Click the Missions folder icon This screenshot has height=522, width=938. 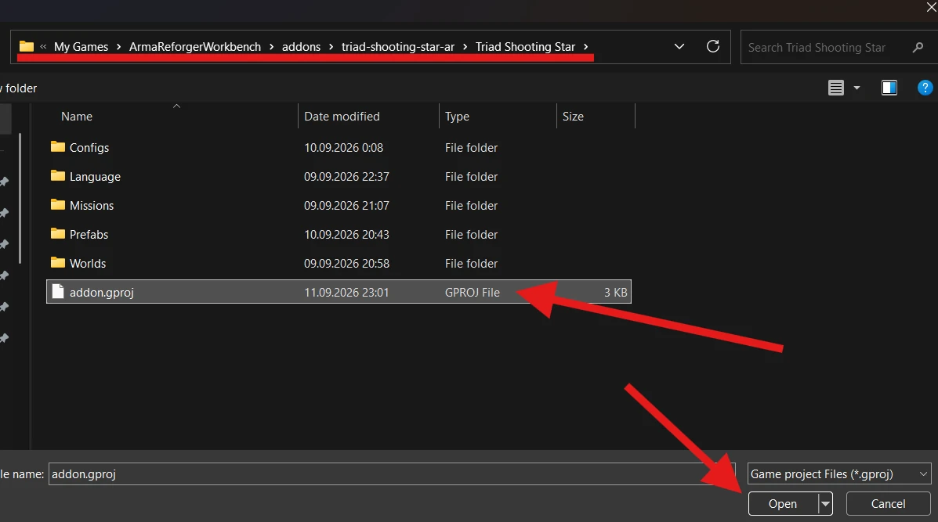pos(57,204)
